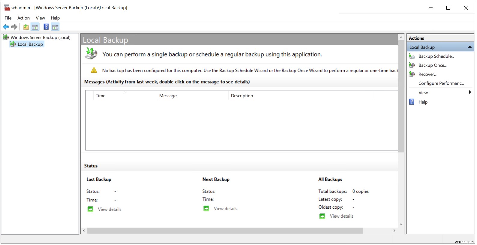This screenshot has width=477, height=245.
Task: View details of All Backups
Action: point(342,216)
